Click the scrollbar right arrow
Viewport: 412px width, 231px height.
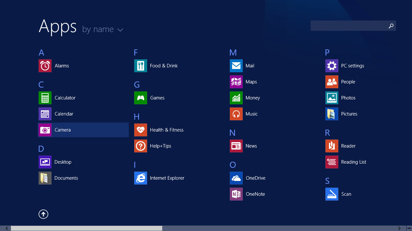point(399,228)
